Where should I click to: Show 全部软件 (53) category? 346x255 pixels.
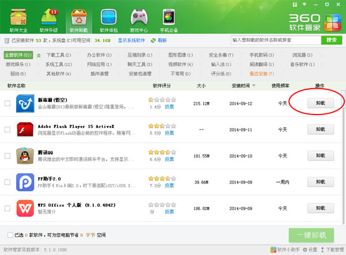pyautogui.click(x=18, y=55)
